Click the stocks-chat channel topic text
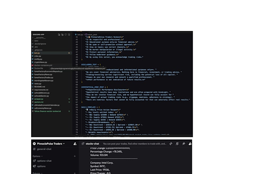This screenshot has height=174, width=259. pyautogui.click(x=134, y=144)
